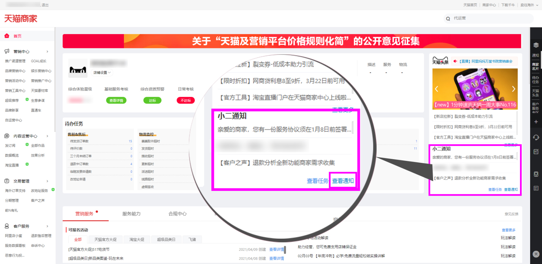This screenshot has height=264, width=542.
Task: Click the back-to-top arrow icon
Action: [536, 254]
